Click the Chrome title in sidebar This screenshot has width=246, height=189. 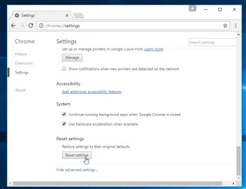tap(25, 41)
